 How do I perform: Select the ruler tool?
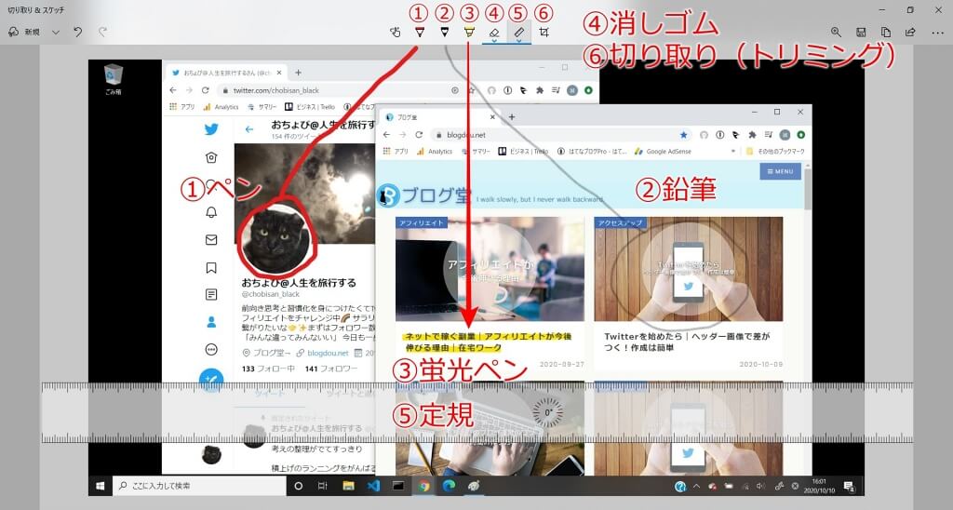coord(519,34)
